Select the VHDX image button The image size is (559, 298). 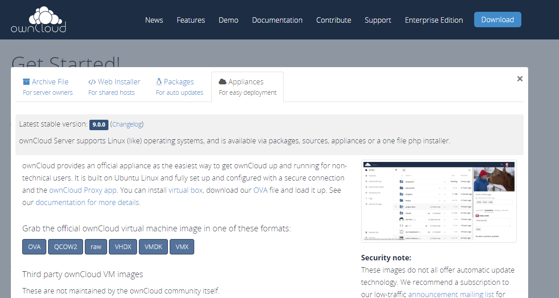pyautogui.click(x=123, y=247)
